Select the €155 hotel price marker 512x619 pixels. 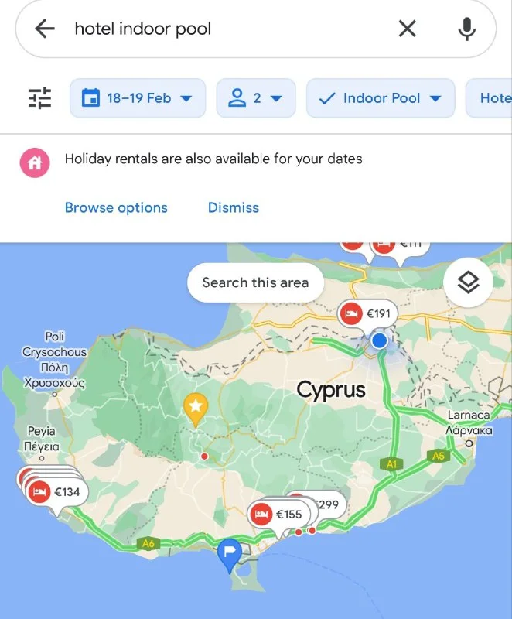(x=279, y=515)
